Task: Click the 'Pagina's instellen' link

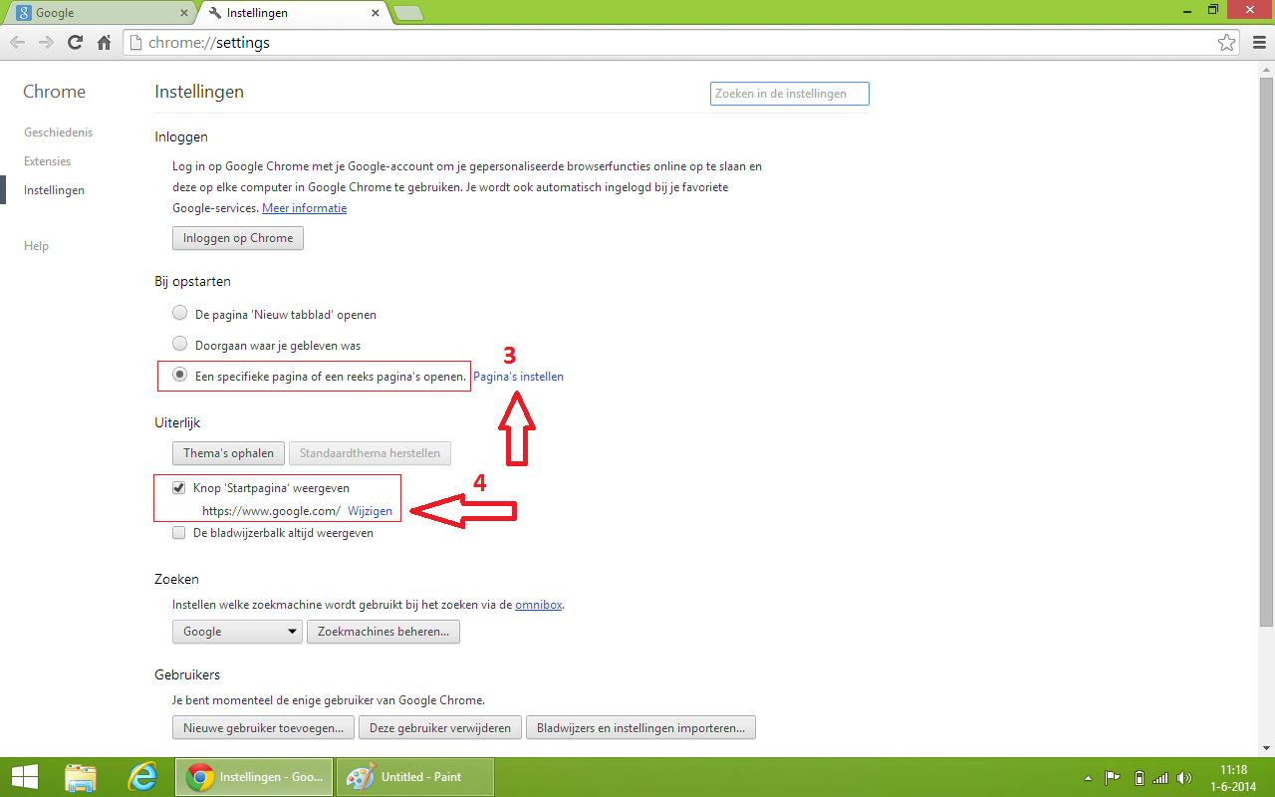Action: (518, 377)
